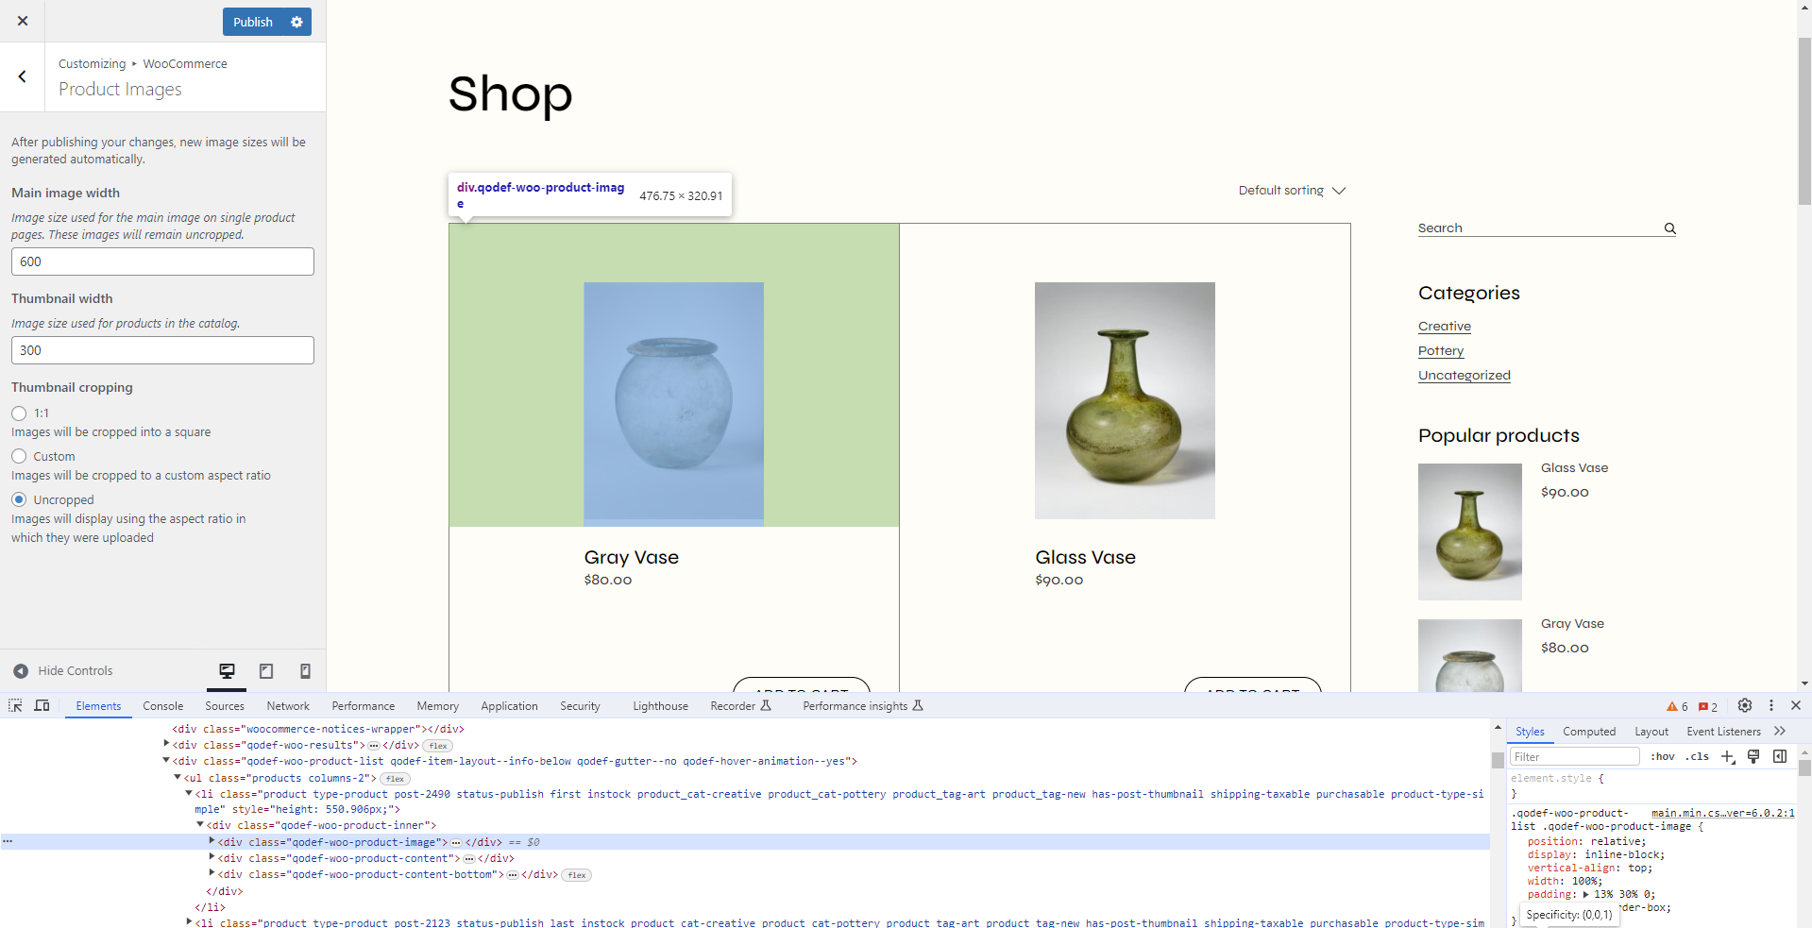Open DevTools settings gear
The width and height of the screenshot is (1812, 928).
tap(1745, 705)
